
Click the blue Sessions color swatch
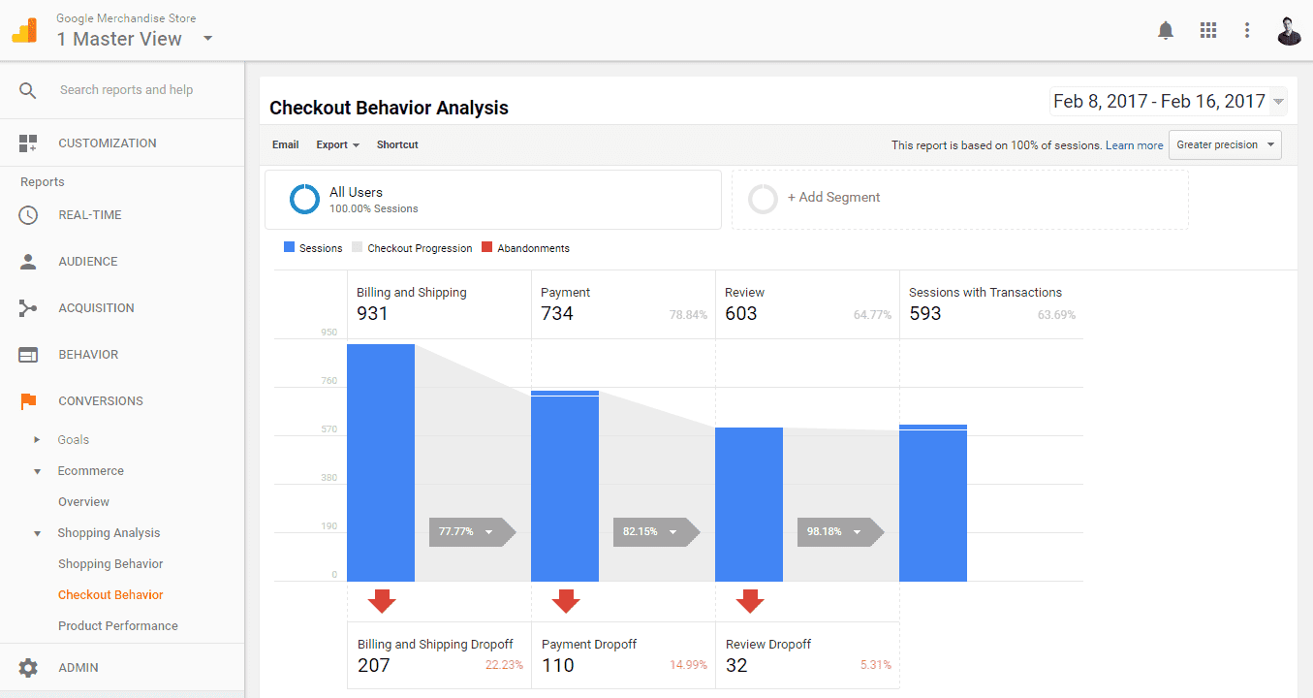pyautogui.click(x=289, y=247)
